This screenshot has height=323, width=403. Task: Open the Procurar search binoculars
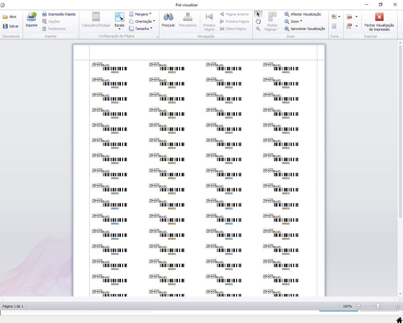pyautogui.click(x=168, y=20)
